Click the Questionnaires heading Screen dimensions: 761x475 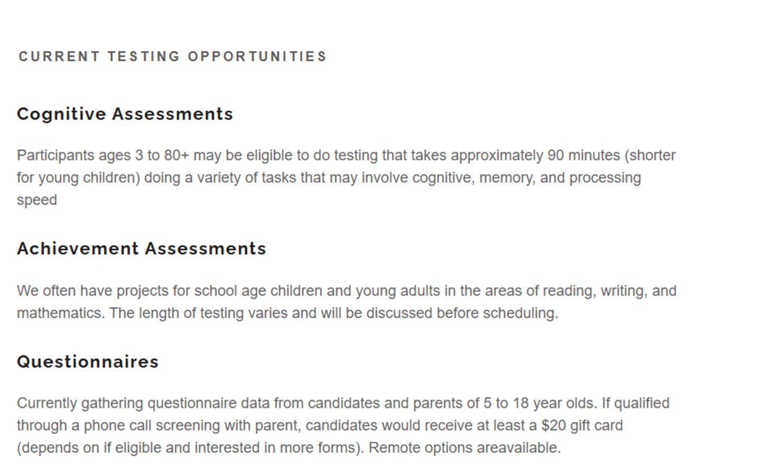[88, 362]
